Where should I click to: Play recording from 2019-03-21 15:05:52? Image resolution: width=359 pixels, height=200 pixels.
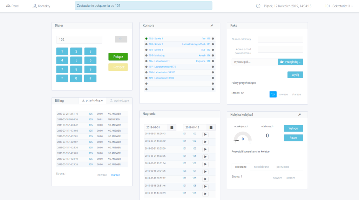(205, 142)
